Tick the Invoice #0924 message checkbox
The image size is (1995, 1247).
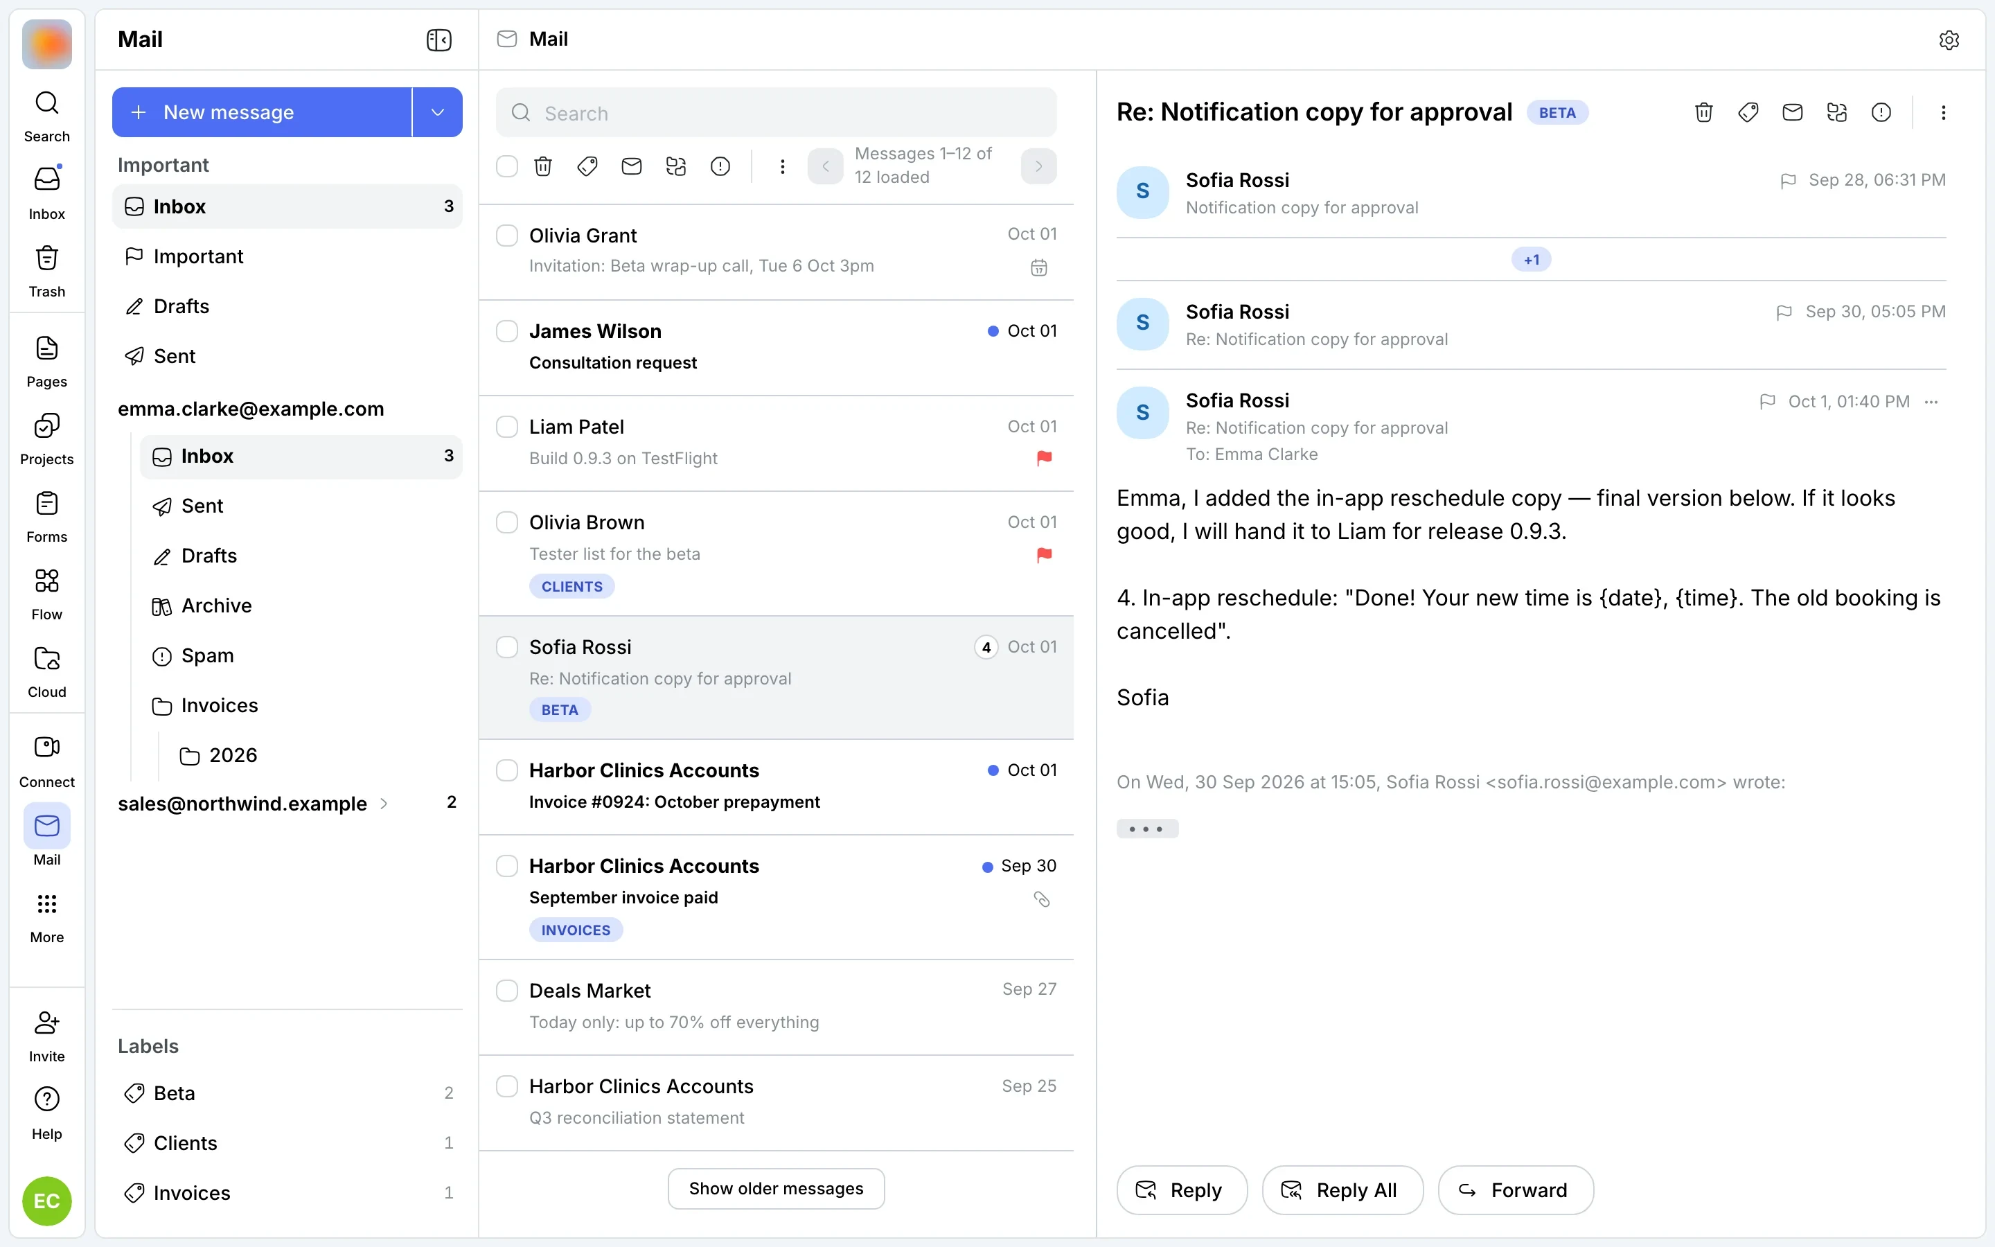pos(507,770)
